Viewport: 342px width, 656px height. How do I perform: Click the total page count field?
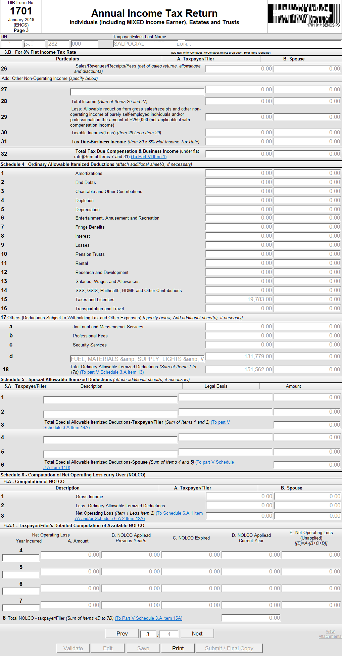pyautogui.click(x=169, y=634)
